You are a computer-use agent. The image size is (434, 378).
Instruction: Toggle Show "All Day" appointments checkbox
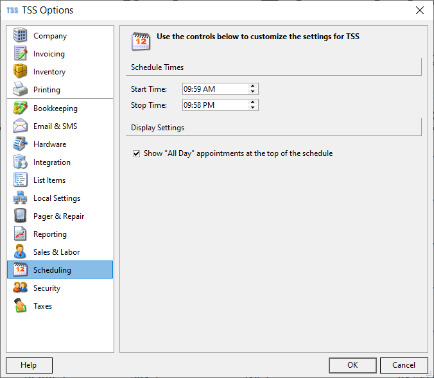point(136,153)
